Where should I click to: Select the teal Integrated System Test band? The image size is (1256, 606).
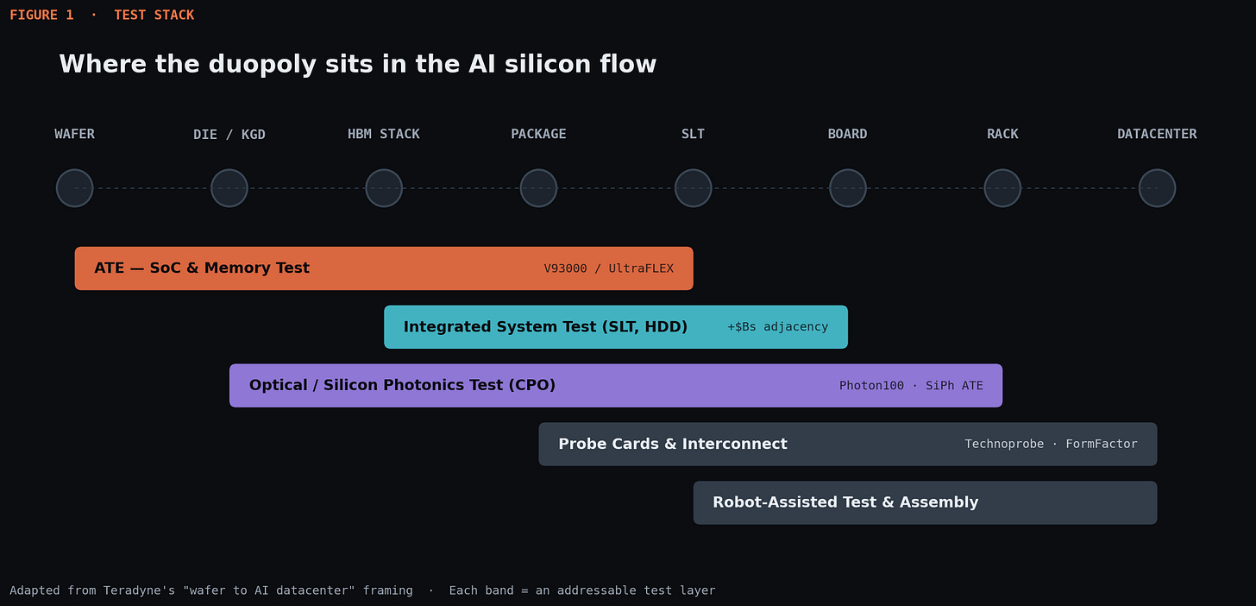(616, 327)
